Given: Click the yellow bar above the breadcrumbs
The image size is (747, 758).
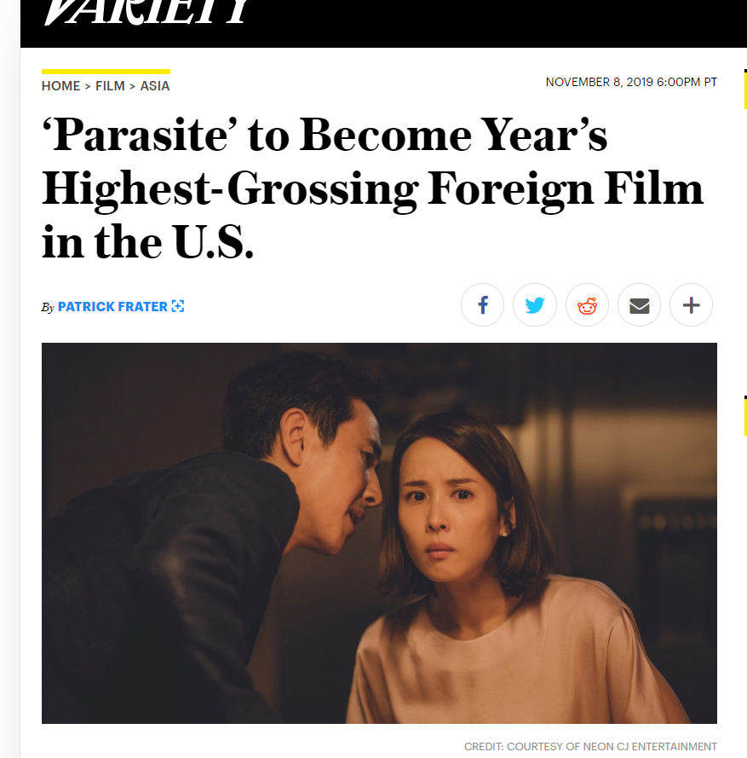Looking at the screenshot, I should pos(106,72).
